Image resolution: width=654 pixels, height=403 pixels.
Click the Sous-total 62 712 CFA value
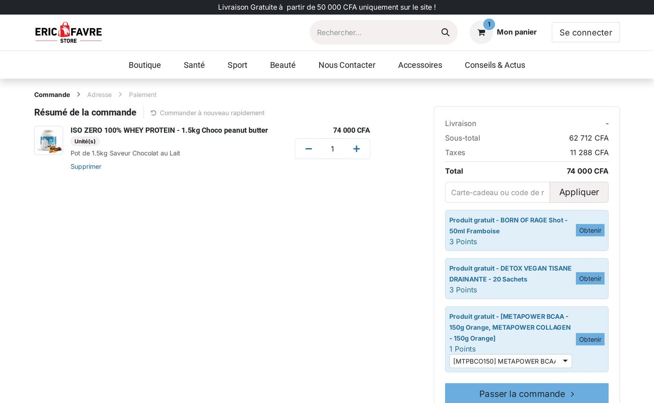pyautogui.click(x=589, y=138)
